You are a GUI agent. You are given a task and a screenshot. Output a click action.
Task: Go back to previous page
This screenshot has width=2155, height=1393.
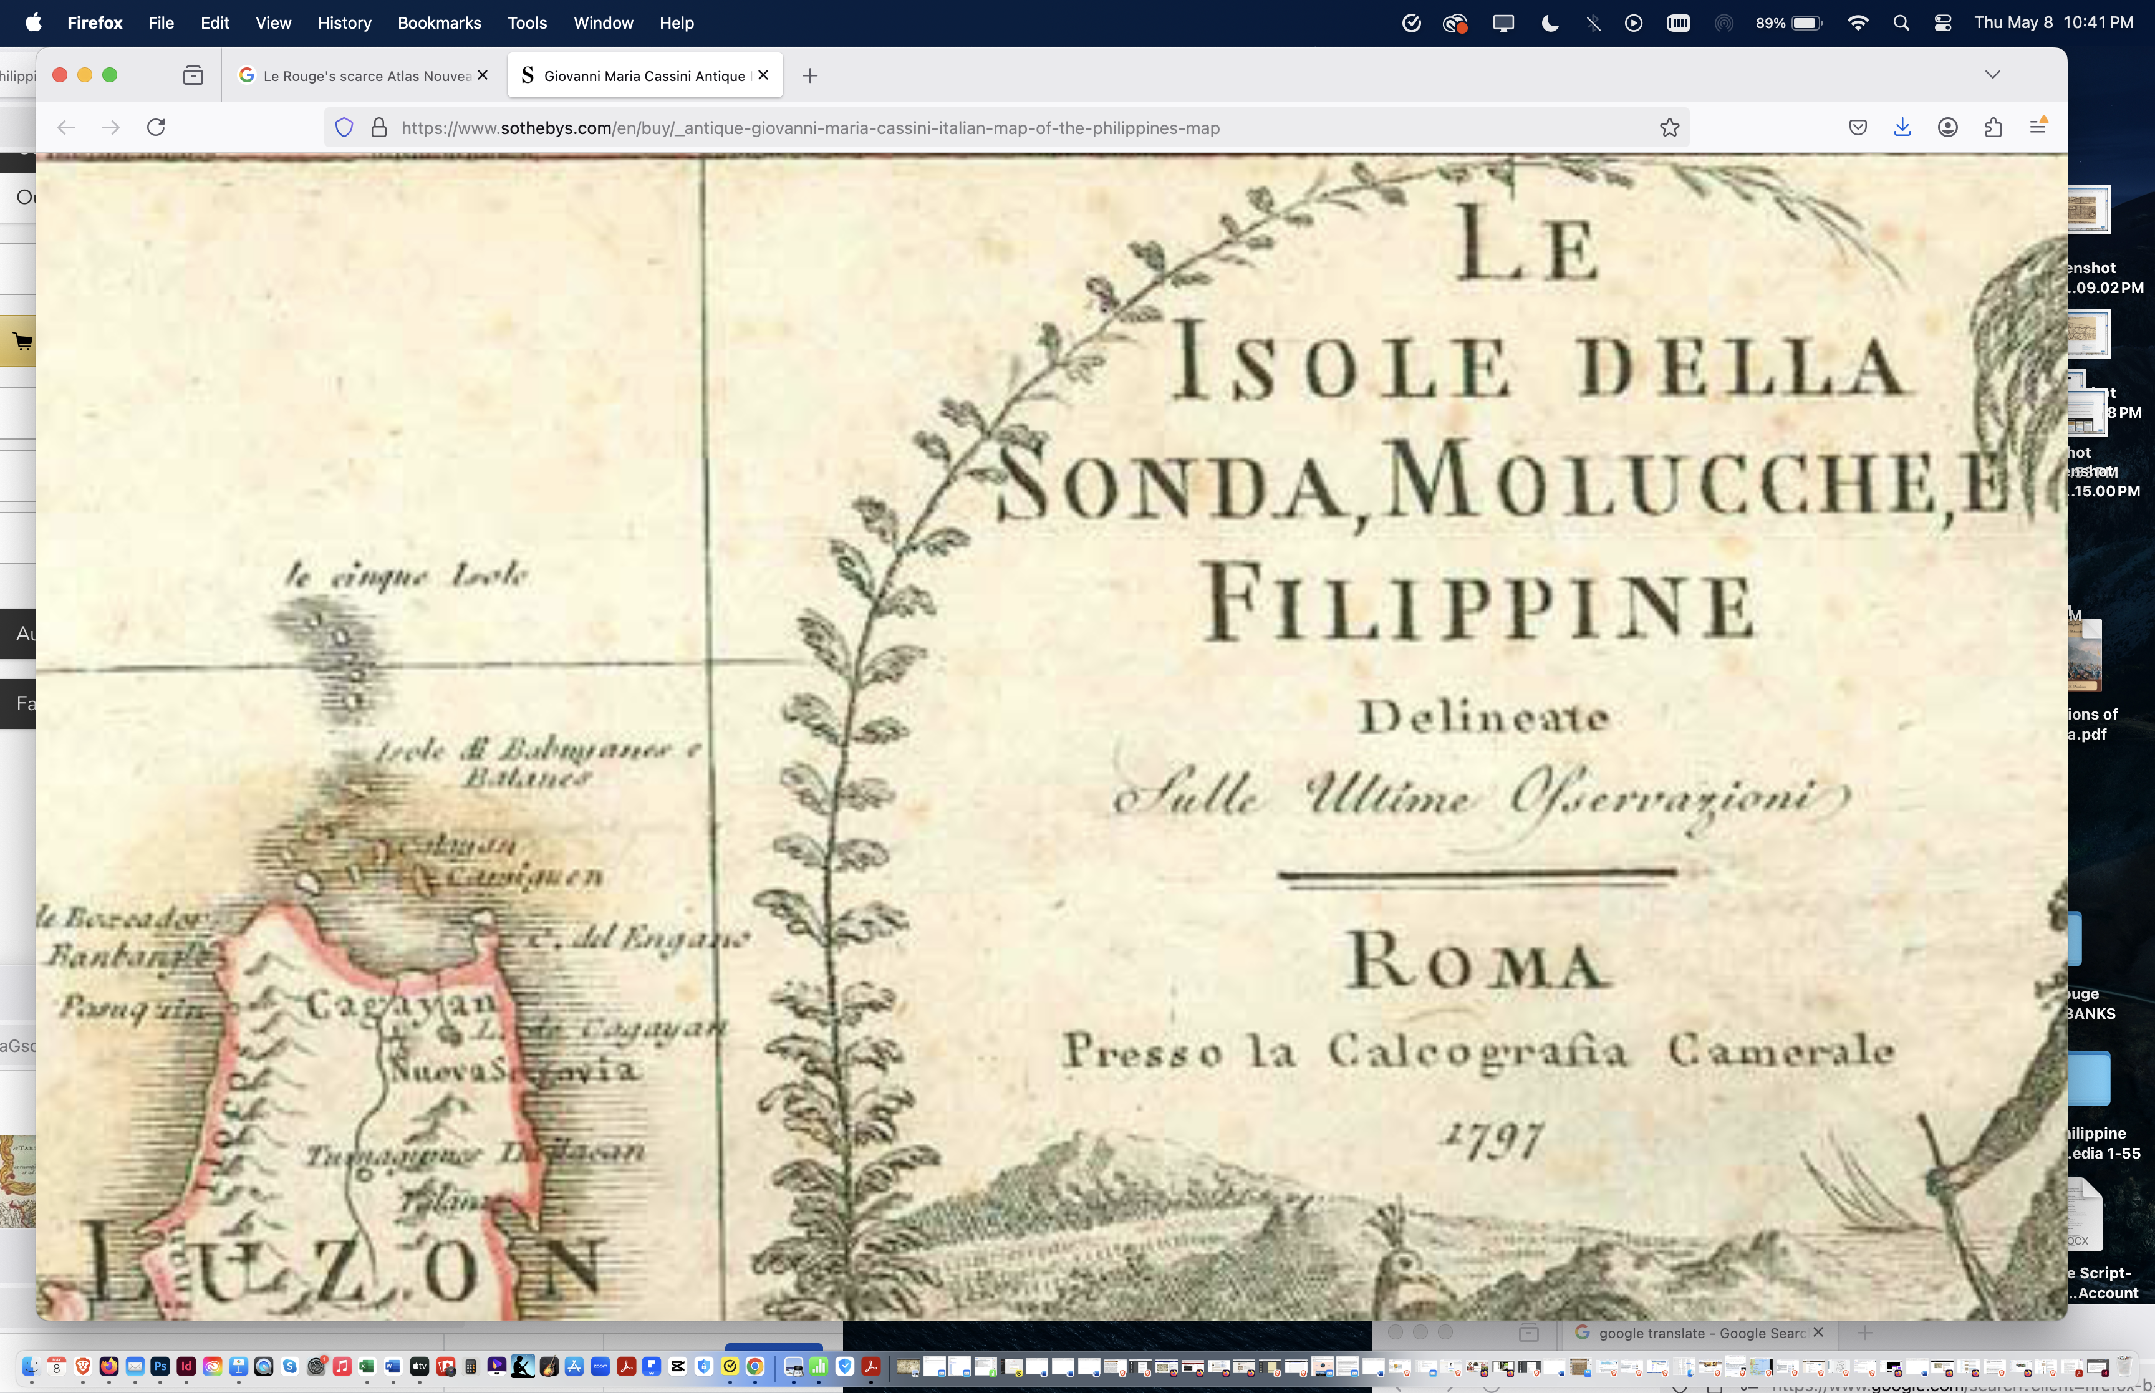[65, 128]
